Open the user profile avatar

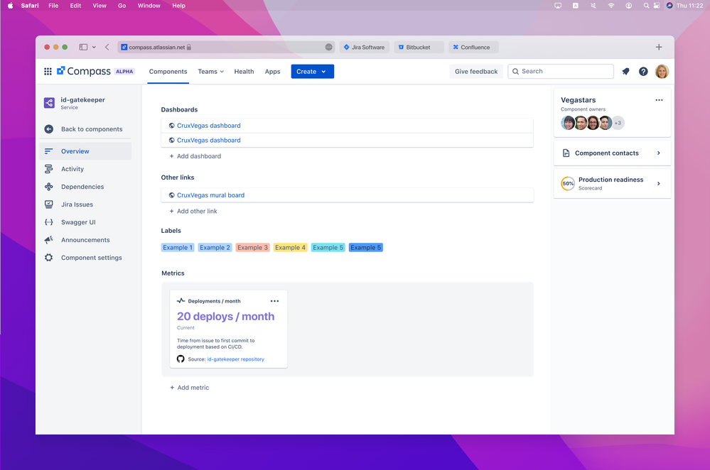(662, 72)
